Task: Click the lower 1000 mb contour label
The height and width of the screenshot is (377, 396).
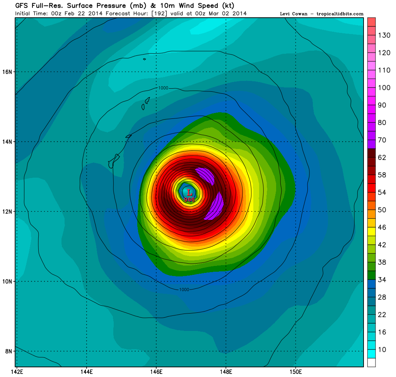Action: [184, 290]
